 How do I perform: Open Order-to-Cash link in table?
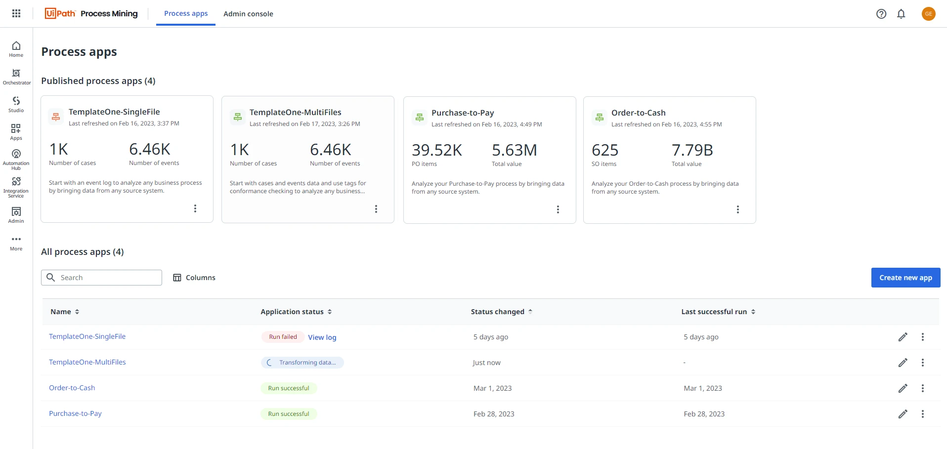tap(72, 388)
